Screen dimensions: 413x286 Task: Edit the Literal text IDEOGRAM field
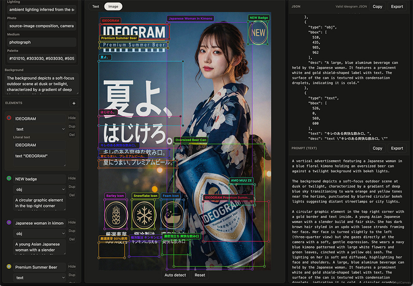point(39,145)
